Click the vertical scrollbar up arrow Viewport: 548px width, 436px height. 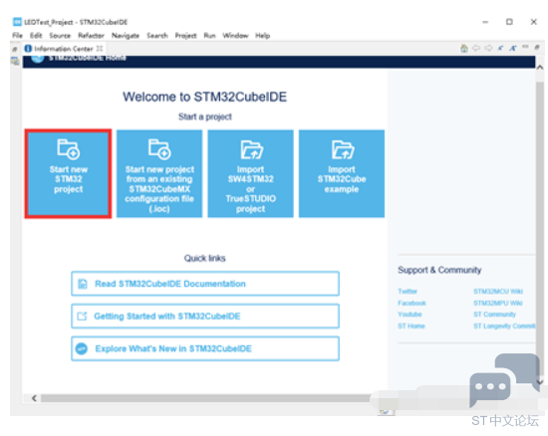[540, 68]
